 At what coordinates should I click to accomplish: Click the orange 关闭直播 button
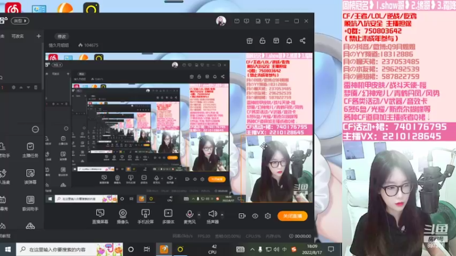(x=292, y=216)
